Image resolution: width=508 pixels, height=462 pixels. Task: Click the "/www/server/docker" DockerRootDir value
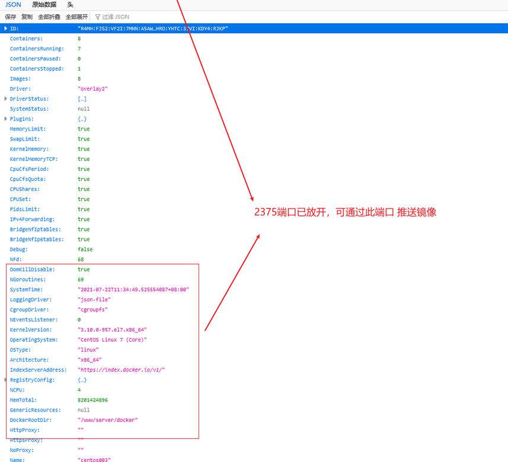coord(107,420)
